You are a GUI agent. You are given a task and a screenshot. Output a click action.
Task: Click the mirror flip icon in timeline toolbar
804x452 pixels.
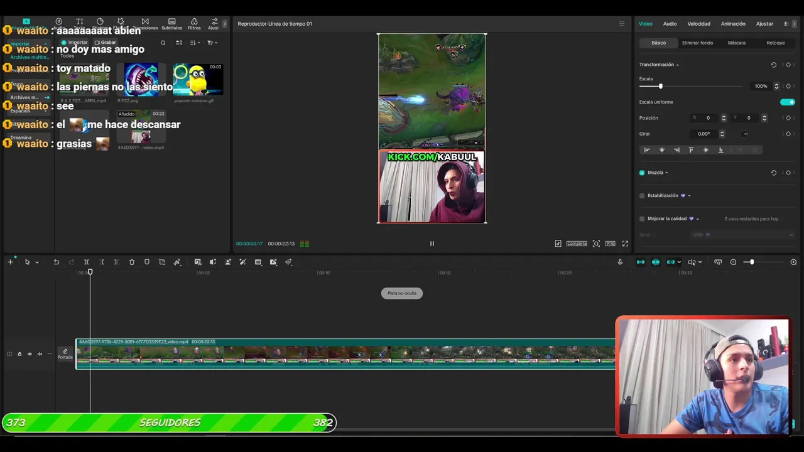point(213,262)
